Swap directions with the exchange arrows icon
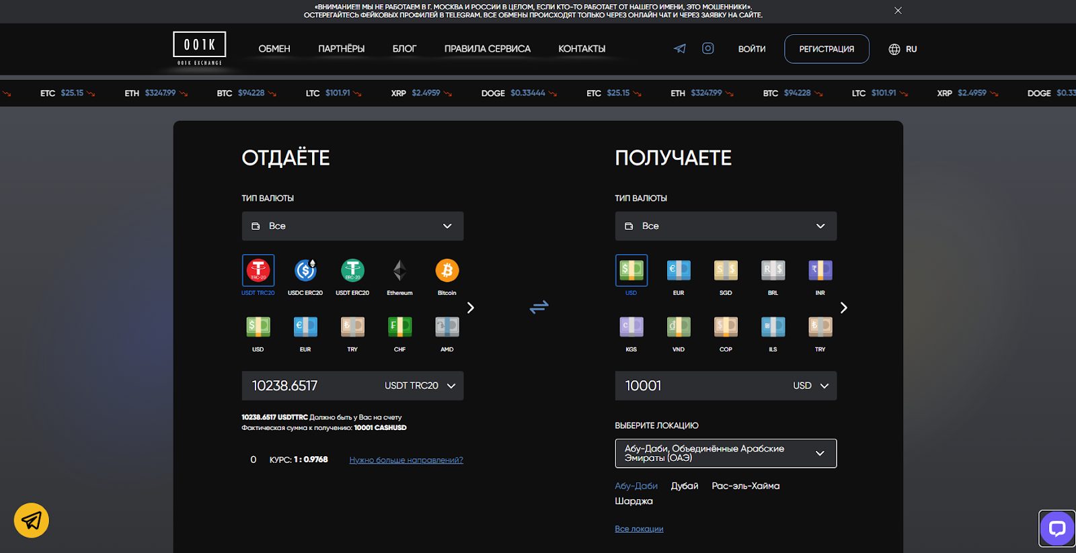 coord(539,307)
